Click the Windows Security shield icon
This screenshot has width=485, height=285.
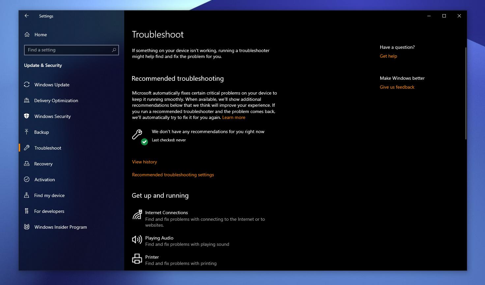click(x=27, y=116)
